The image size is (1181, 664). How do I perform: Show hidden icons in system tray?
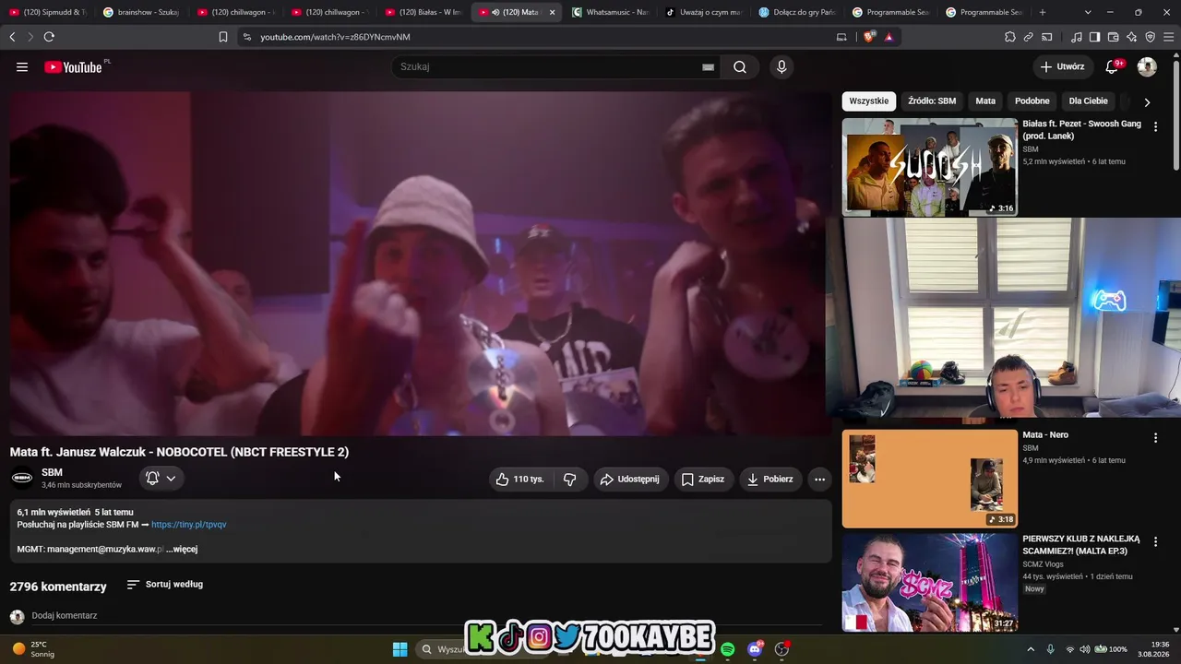[x=1031, y=649]
